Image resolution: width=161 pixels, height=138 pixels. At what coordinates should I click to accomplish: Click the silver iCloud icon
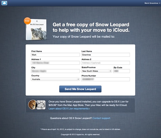[41, 105]
